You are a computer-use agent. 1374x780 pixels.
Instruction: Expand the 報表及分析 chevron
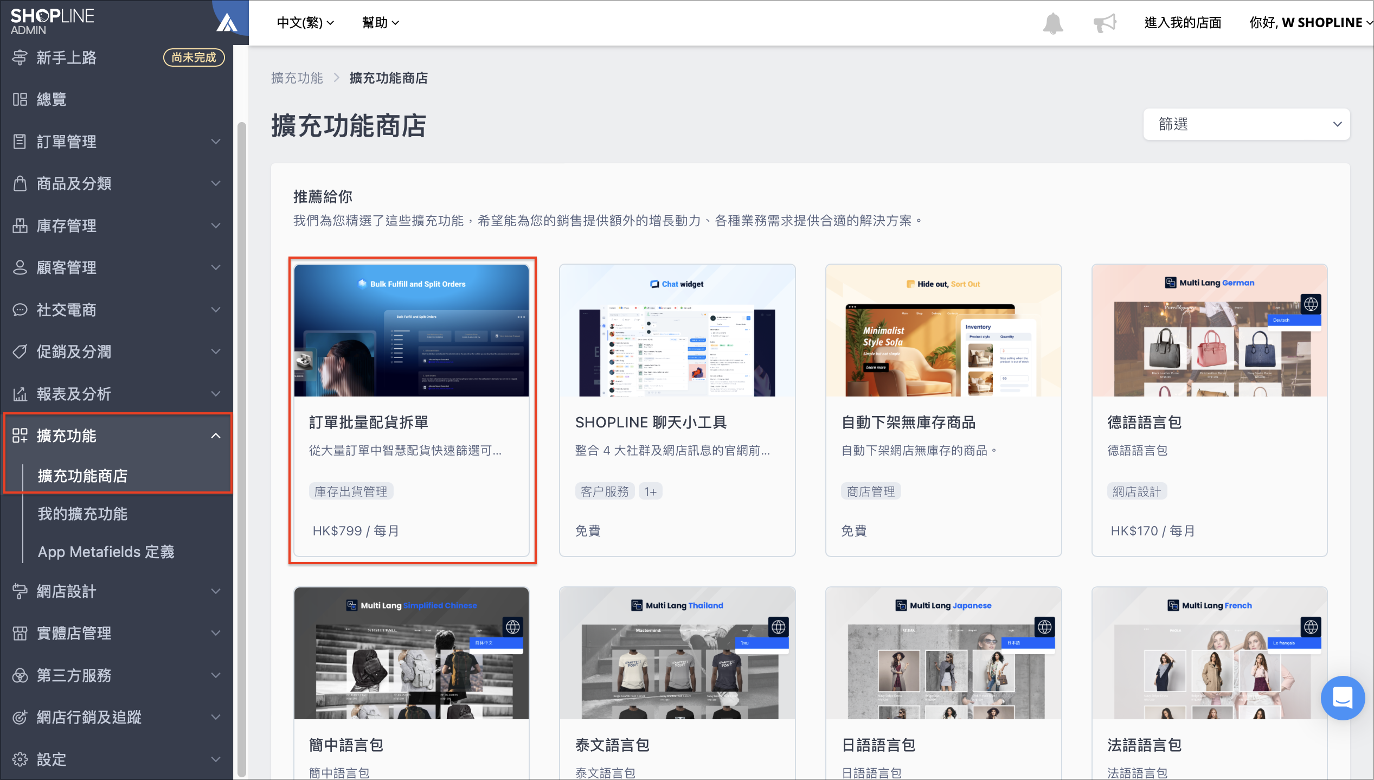click(x=216, y=394)
